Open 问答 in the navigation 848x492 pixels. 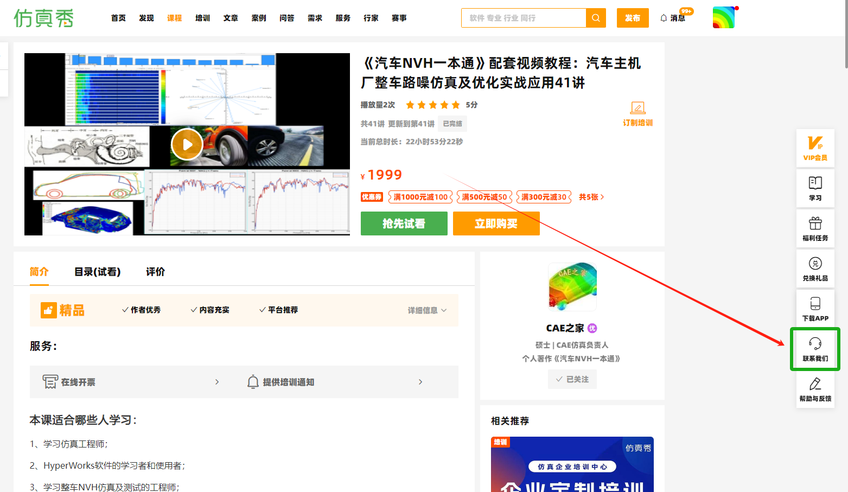pos(287,18)
